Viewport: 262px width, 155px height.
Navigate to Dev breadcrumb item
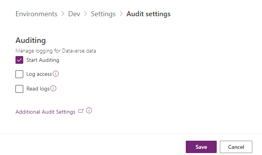pyautogui.click(x=74, y=14)
